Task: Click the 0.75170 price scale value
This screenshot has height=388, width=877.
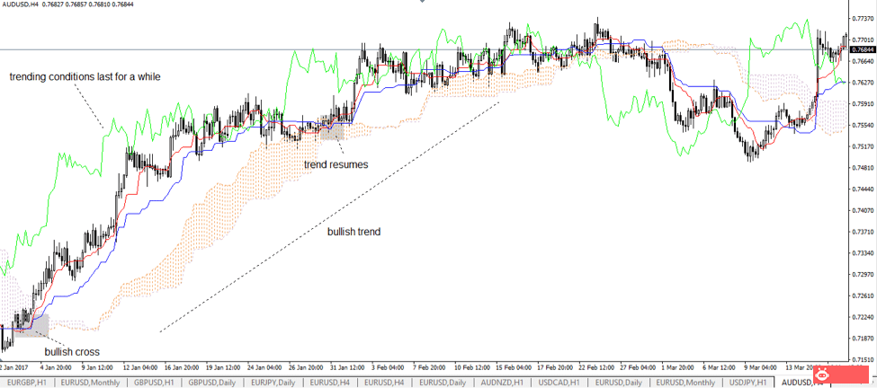Action: [x=863, y=146]
